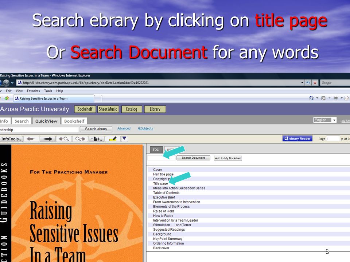This screenshot has width=350, height=262.
Task: Click the yellow Bookshelf button
Action: 85,109
